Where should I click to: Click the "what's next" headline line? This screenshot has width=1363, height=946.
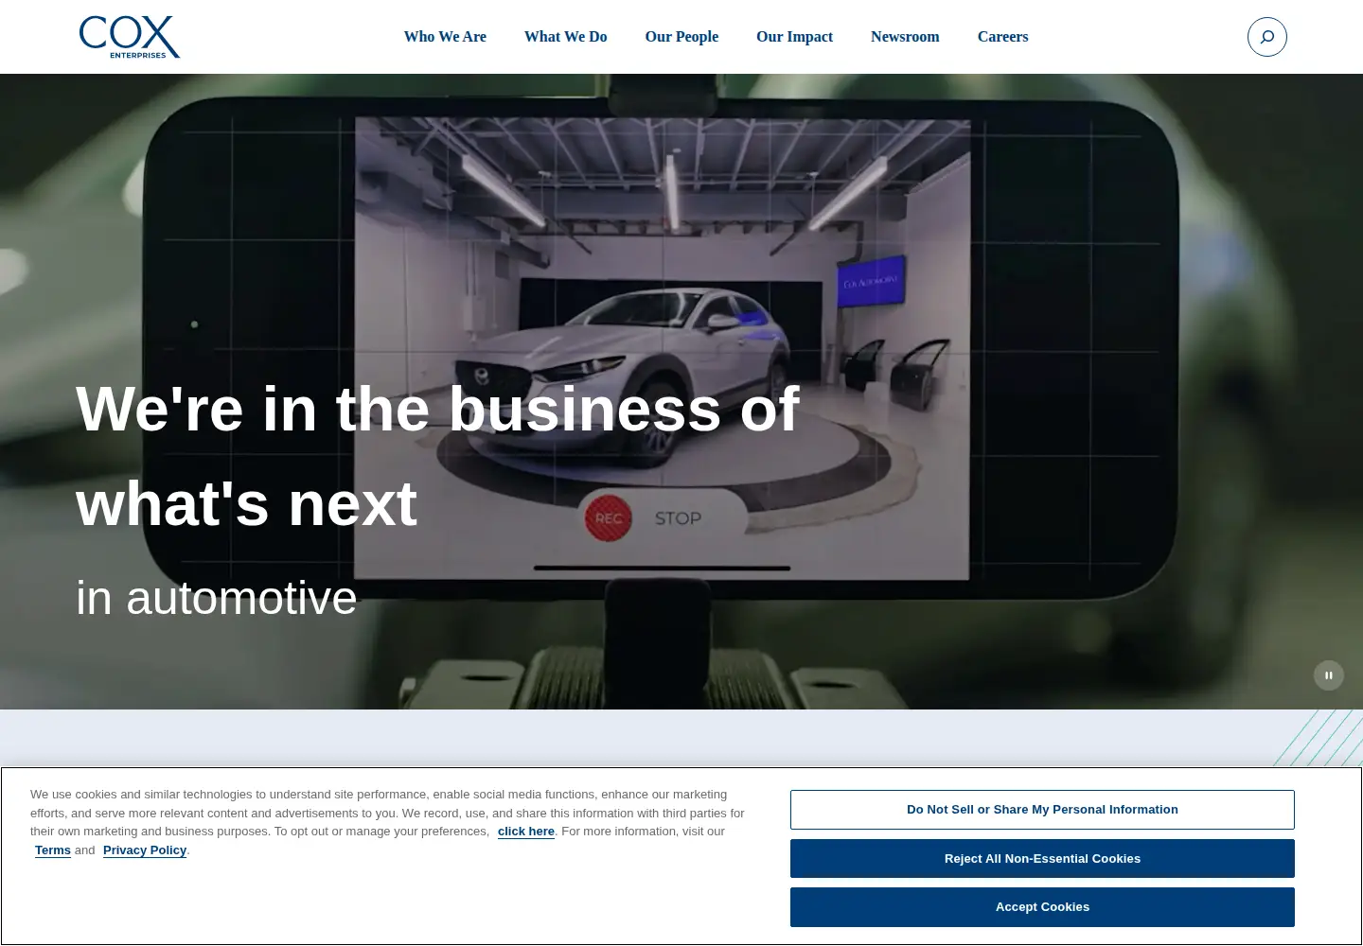click(246, 503)
